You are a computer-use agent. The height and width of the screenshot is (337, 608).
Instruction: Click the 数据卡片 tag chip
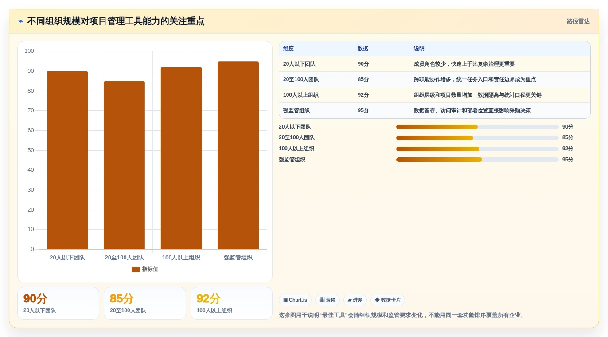[388, 300]
